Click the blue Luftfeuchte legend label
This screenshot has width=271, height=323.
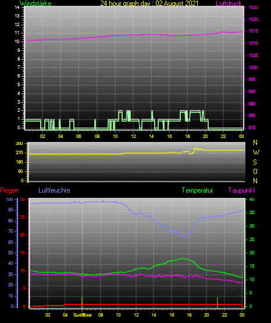(54, 190)
